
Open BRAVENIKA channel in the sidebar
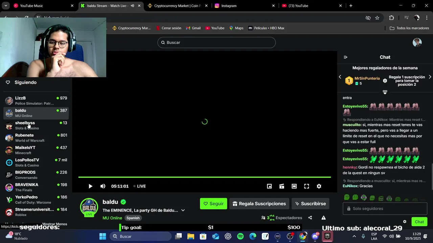(36, 187)
